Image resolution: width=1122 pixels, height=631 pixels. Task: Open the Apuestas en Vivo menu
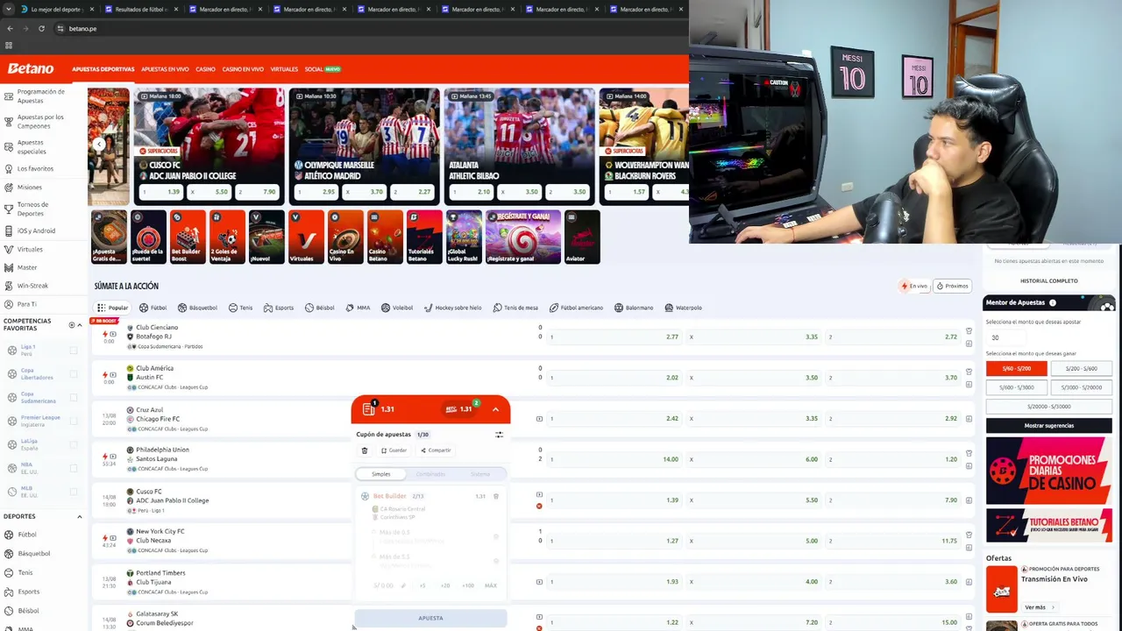(x=165, y=69)
